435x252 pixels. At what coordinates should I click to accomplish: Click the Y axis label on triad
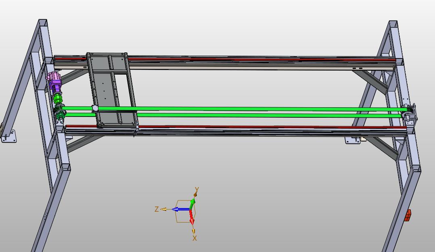197,190
